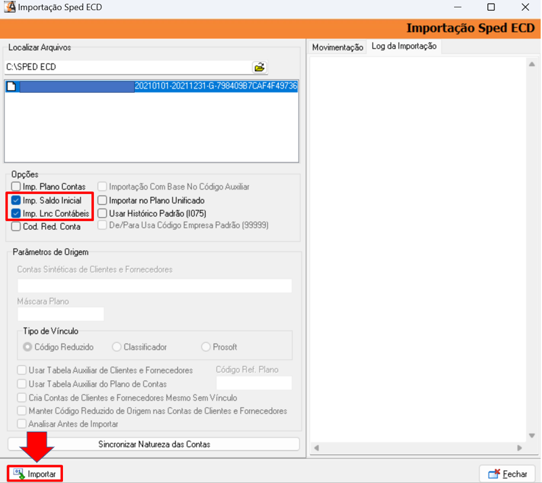The image size is (542, 483).
Task: Toggle Importação Com Base No Código Auxiliar
Action: tap(102, 187)
